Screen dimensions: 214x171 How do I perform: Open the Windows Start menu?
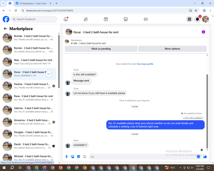(x=4, y=168)
